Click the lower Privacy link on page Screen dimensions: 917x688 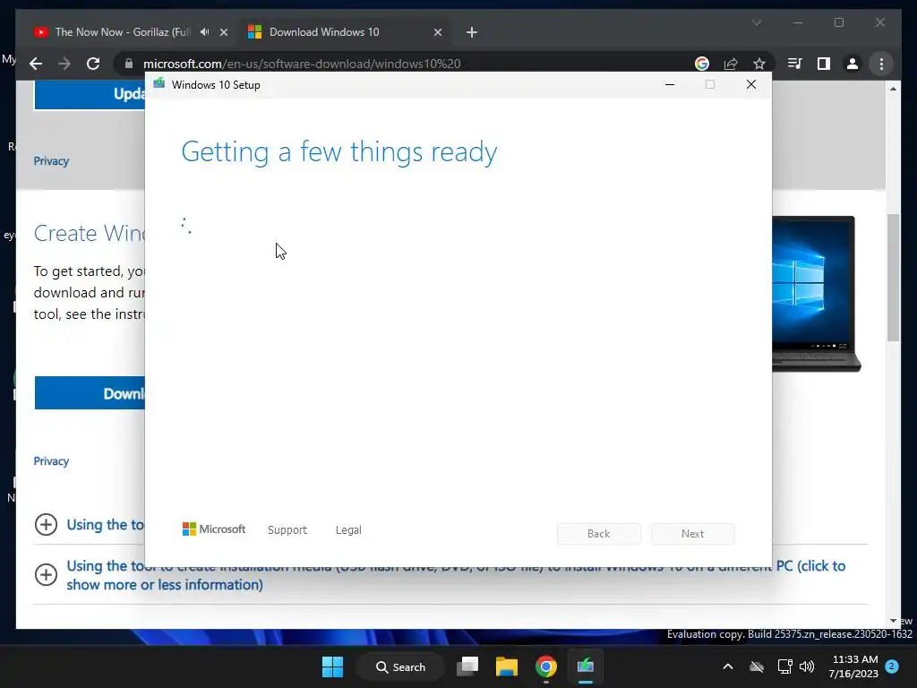[51, 461]
